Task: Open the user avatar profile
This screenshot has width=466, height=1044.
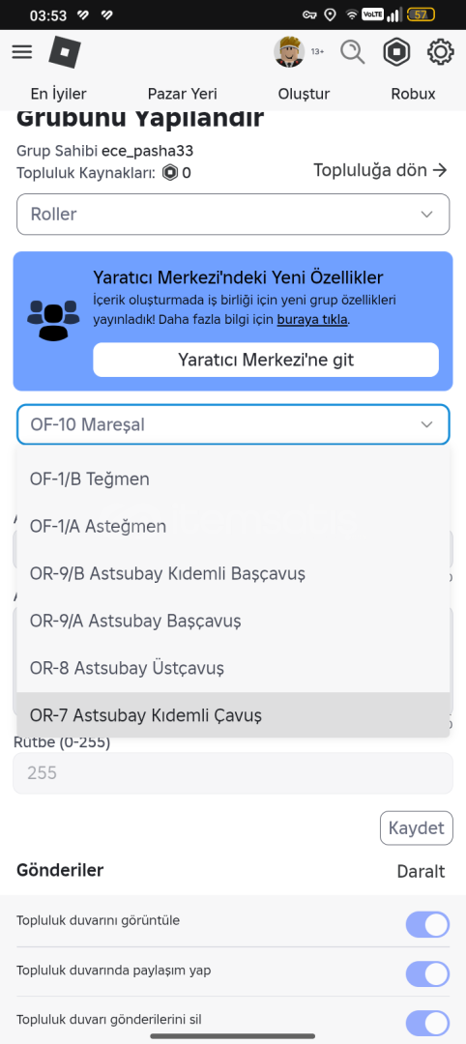Action: click(x=289, y=52)
